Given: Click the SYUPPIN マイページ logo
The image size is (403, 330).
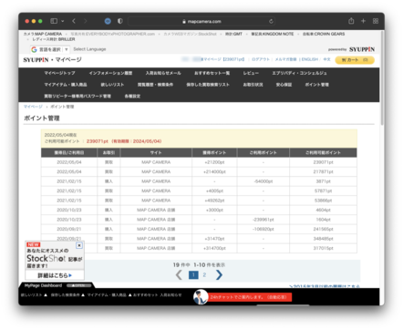Looking at the screenshot, I should coord(52,59).
